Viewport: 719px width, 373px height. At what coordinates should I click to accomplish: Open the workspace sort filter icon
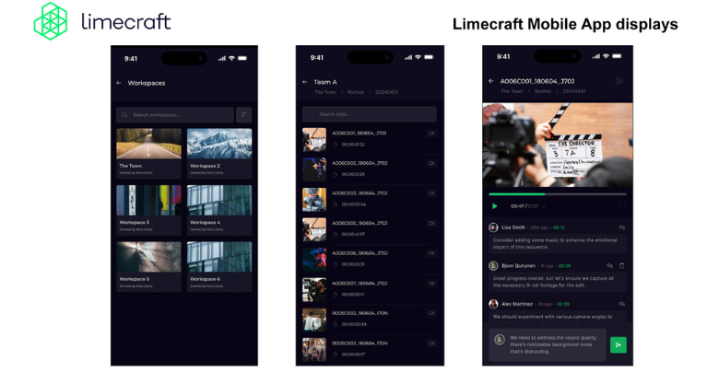click(x=243, y=115)
